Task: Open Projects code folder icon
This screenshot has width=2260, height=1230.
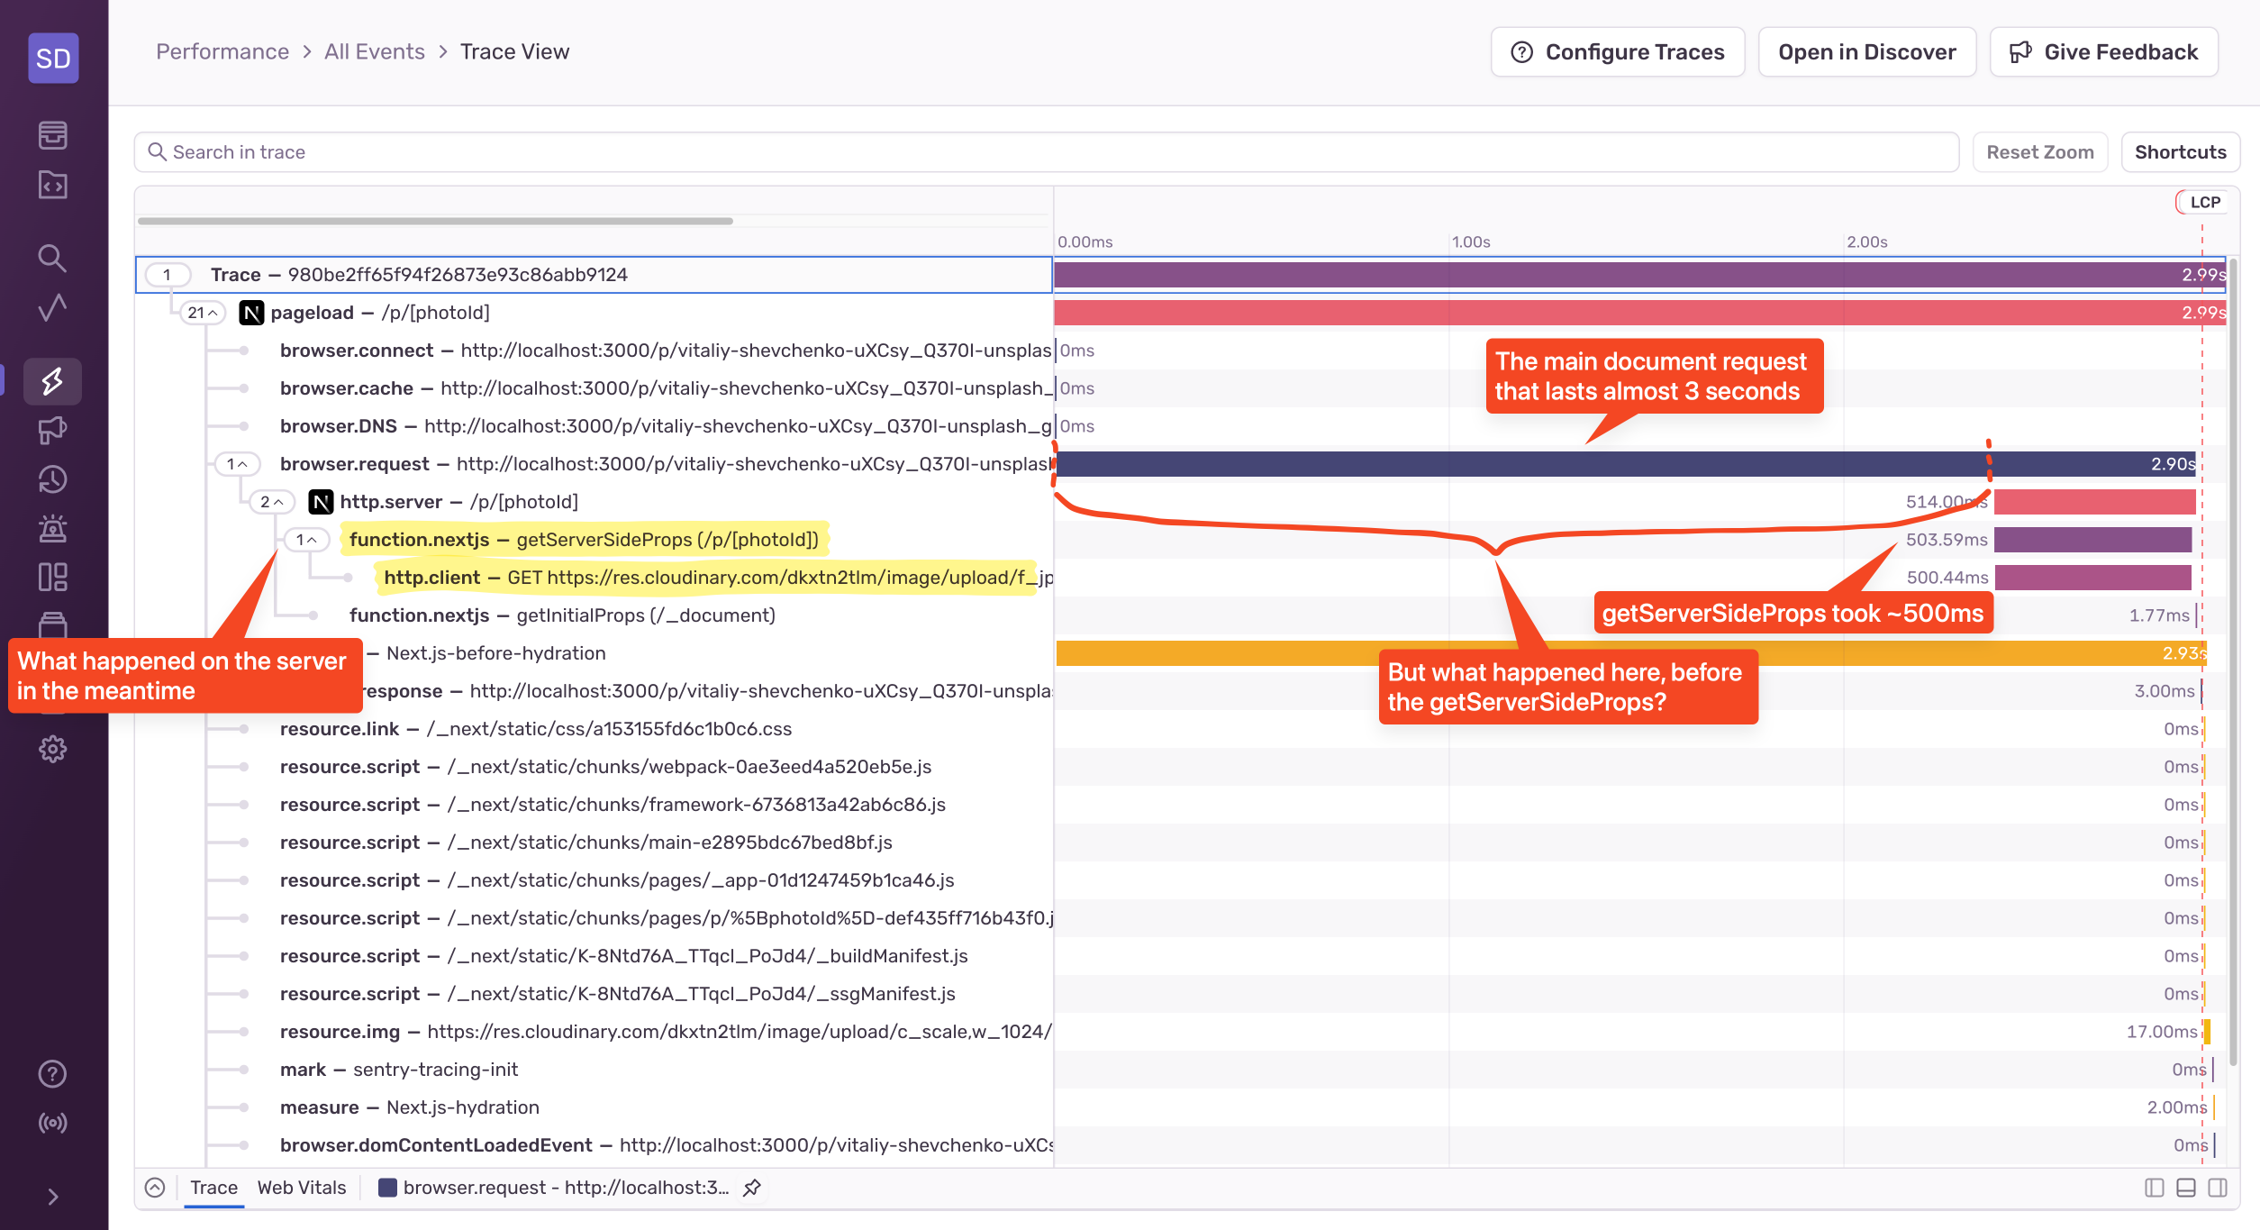Action: [x=52, y=185]
